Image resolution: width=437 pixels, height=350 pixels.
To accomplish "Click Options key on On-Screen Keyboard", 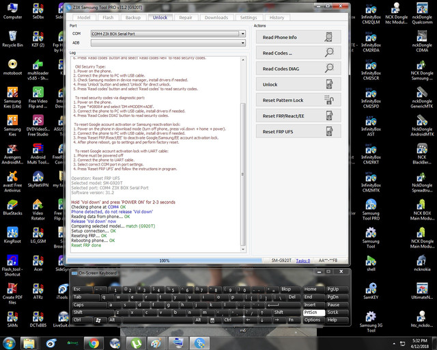I will (314, 320).
